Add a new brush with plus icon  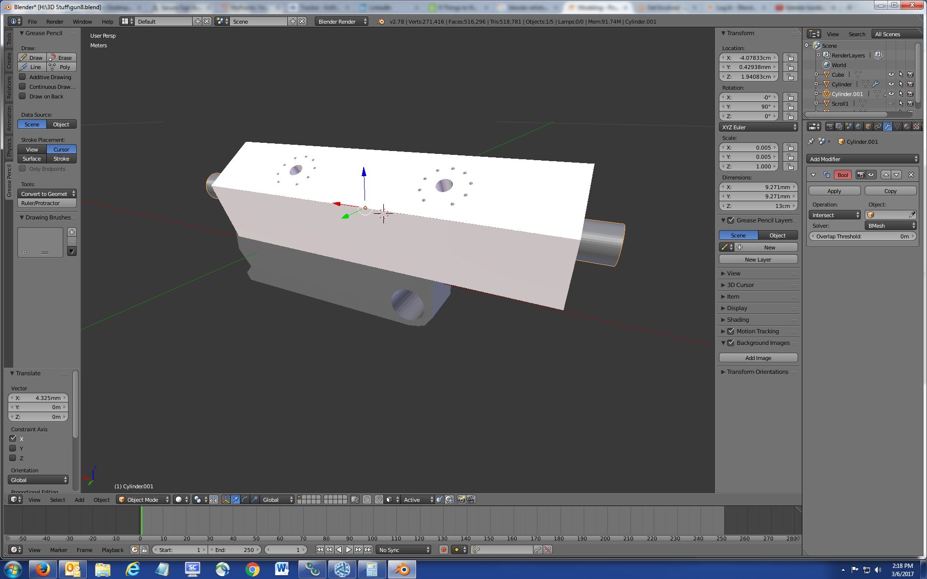pyautogui.click(x=72, y=232)
